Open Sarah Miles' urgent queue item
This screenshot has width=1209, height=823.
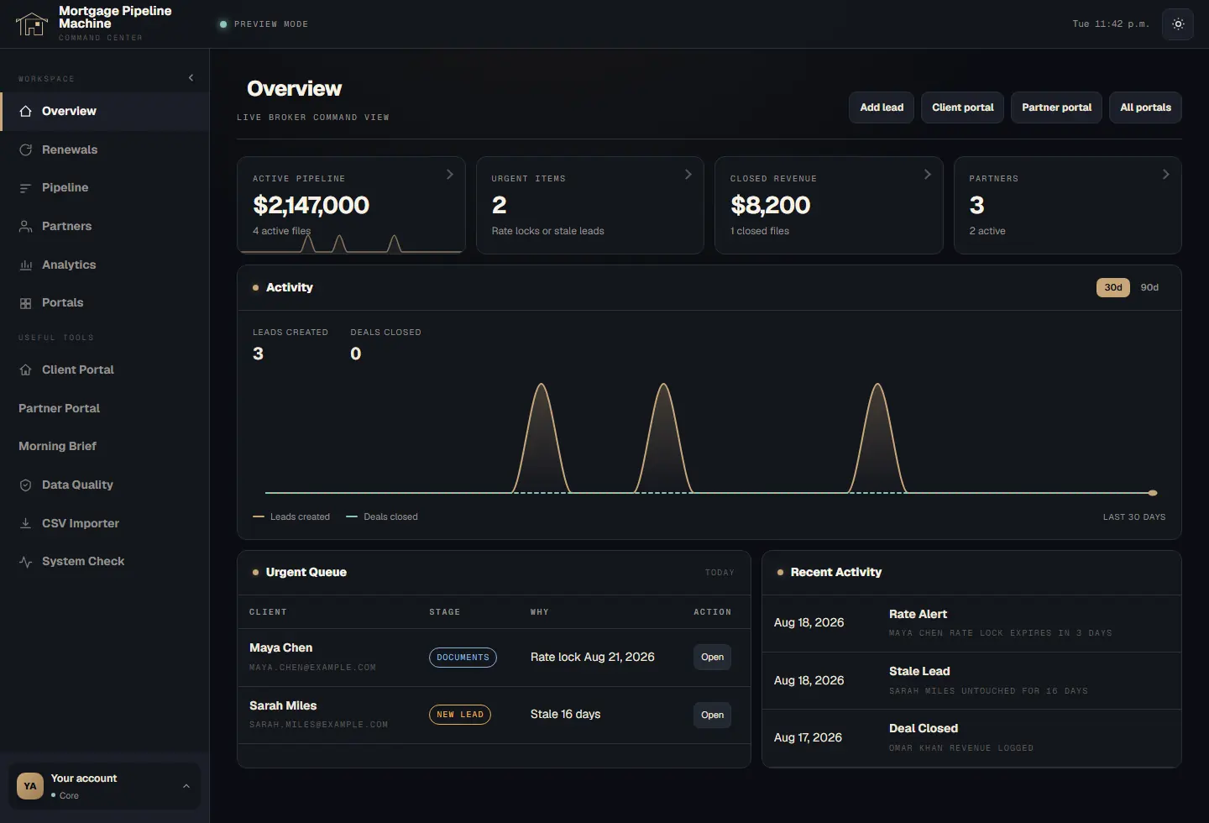tap(712, 715)
